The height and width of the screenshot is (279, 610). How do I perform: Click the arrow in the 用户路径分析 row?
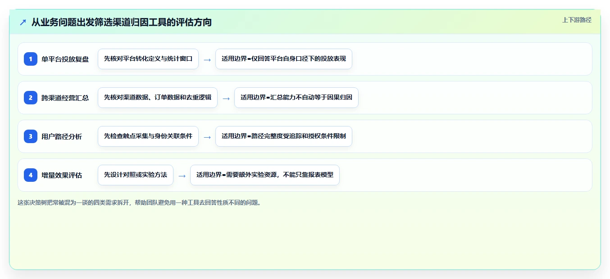[x=207, y=137]
